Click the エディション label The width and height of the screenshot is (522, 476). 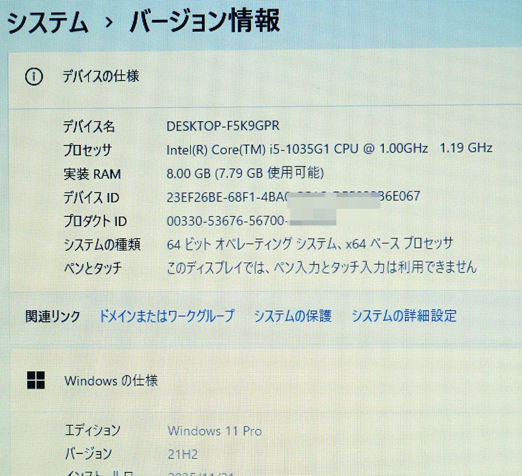coord(92,430)
